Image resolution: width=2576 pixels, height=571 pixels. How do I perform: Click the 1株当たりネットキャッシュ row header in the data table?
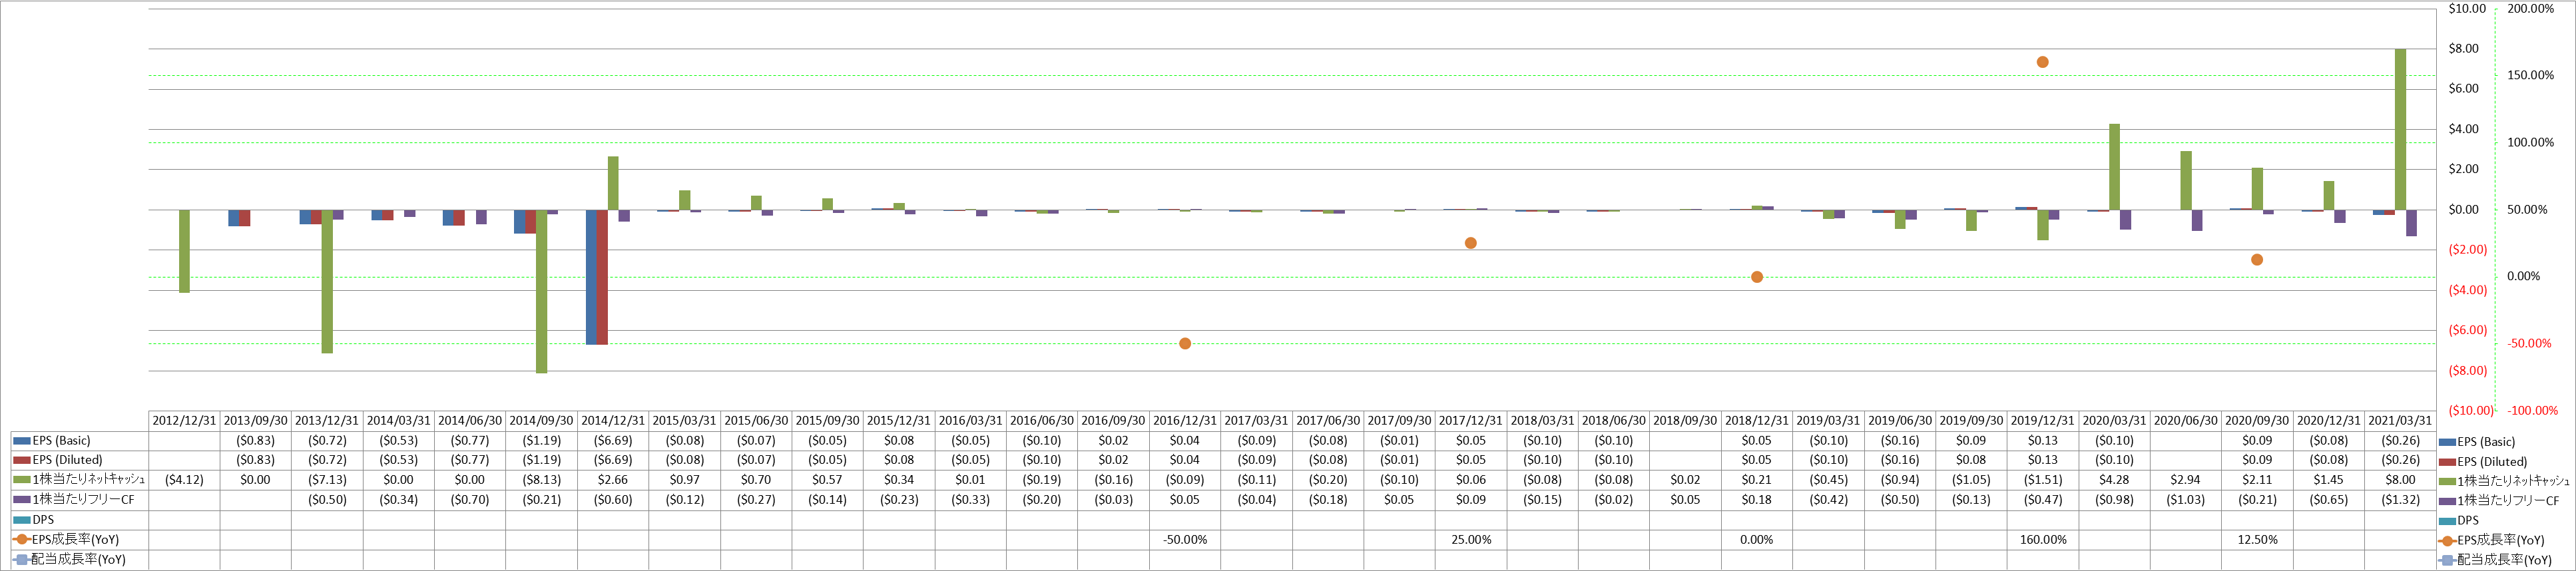[80, 480]
